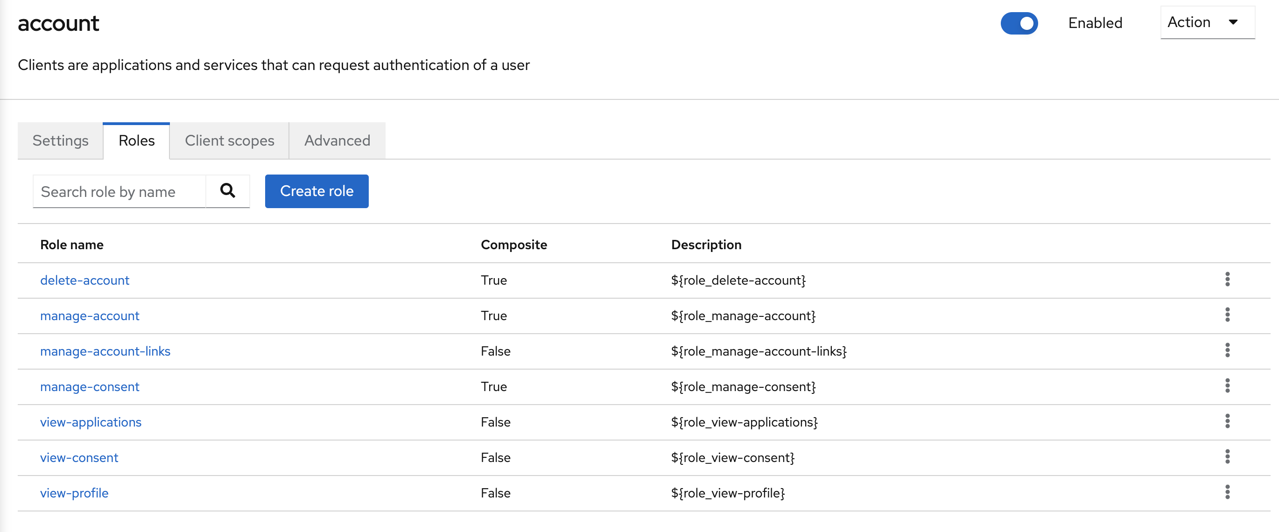Viewport: 1279px width, 532px height.
Task: Click the ${role_view-applications} description
Action: (744, 422)
